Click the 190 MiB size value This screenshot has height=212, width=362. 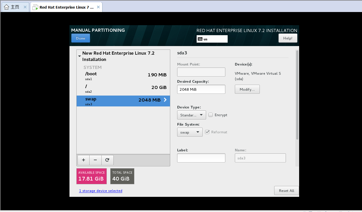coord(157,75)
